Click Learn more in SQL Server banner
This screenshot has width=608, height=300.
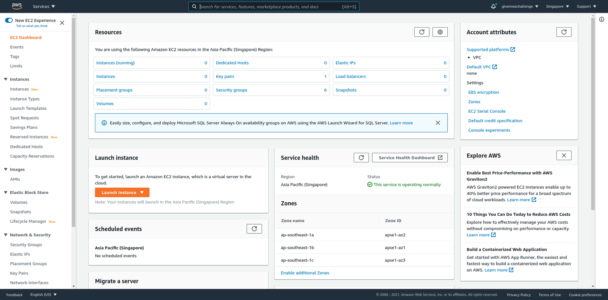(401, 123)
